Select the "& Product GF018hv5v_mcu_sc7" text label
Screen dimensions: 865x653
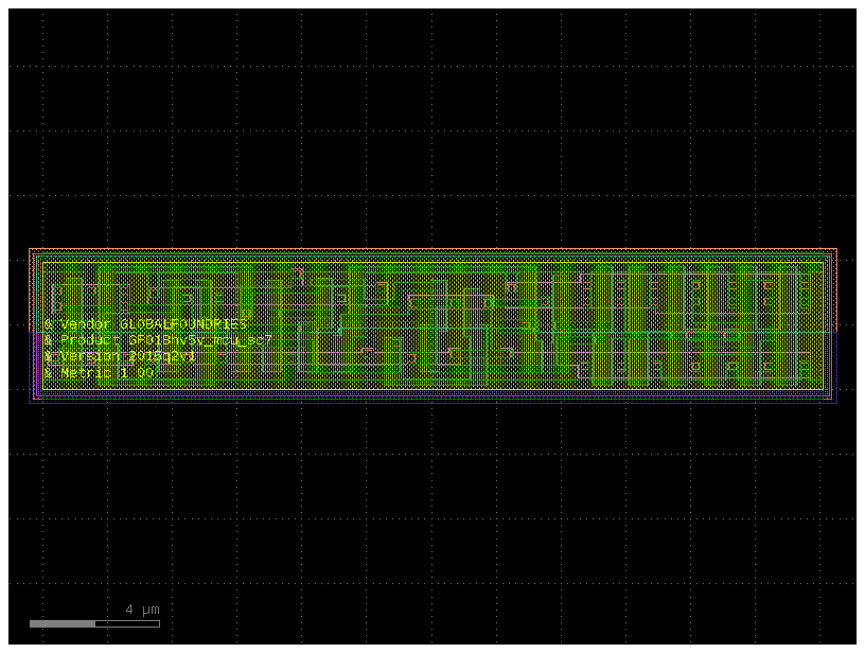click(158, 340)
